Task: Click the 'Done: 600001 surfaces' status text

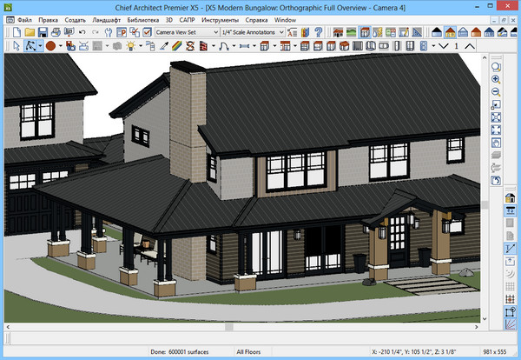Action: pyautogui.click(x=180, y=351)
